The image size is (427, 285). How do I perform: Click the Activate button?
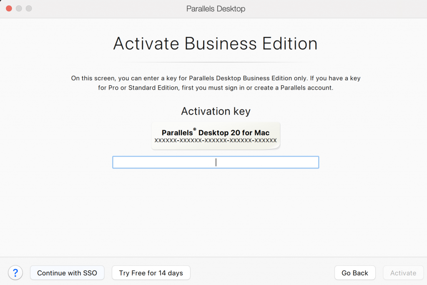(x=403, y=273)
